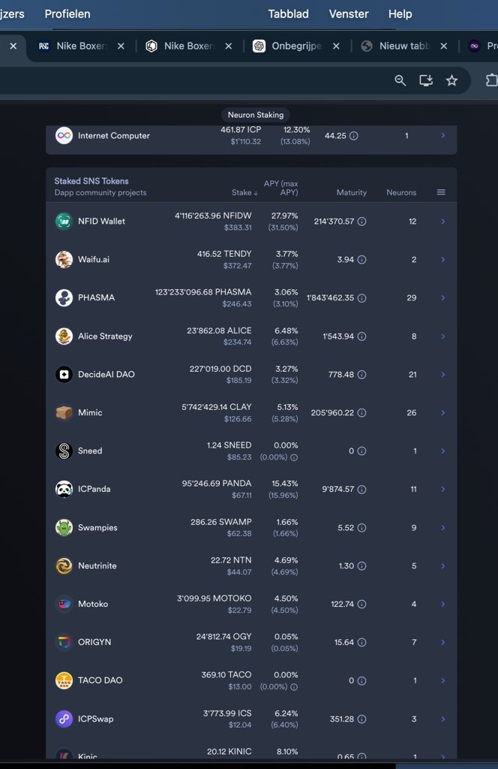Install app via address bar icon

coord(425,80)
